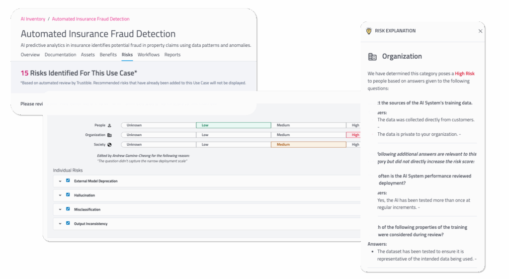Expand the External Model Deprecation row
Viewport: 509px width, 279px height.
[x=60, y=181]
